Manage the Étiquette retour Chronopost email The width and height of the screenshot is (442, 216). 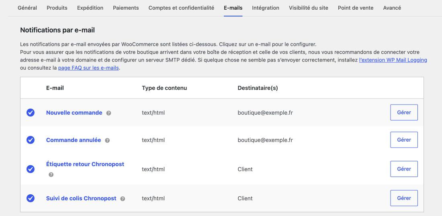[x=404, y=169]
